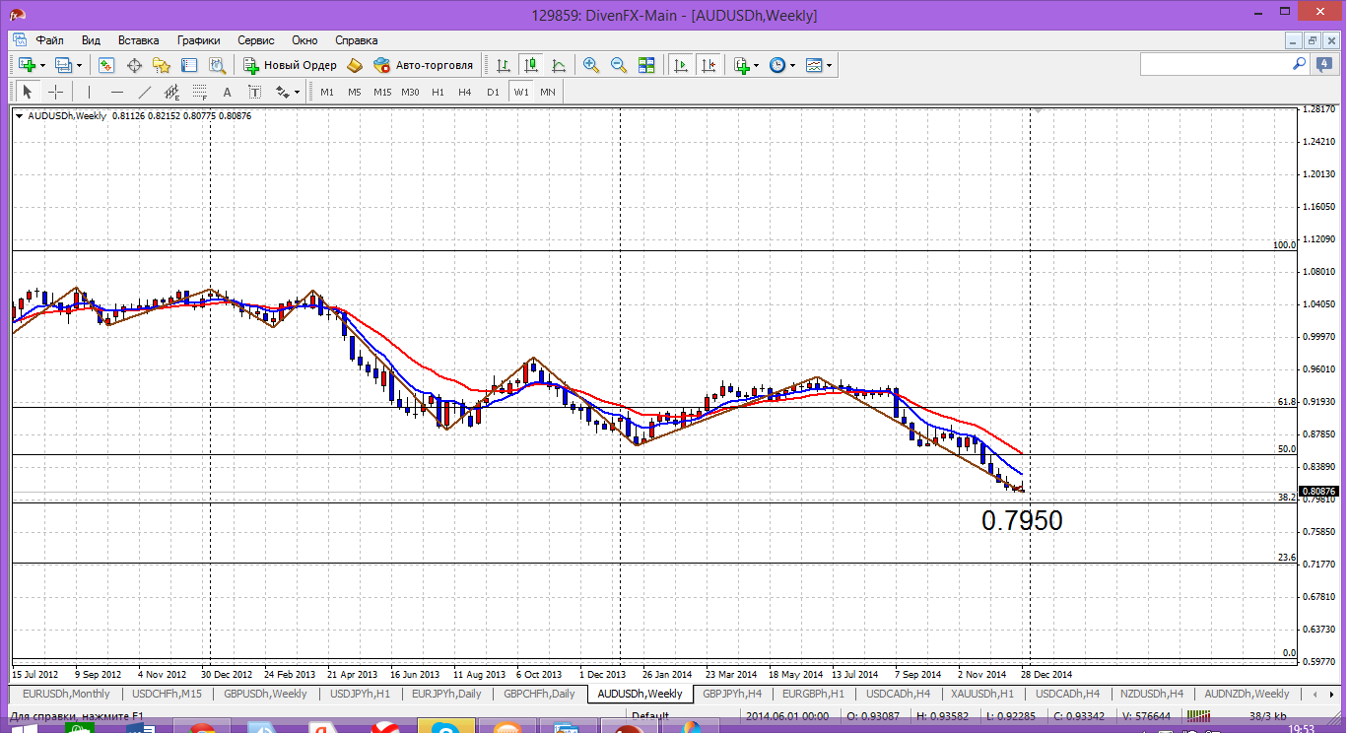The width and height of the screenshot is (1349, 733).
Task: Select the Fibonacci retracement tool
Action: pos(200,92)
